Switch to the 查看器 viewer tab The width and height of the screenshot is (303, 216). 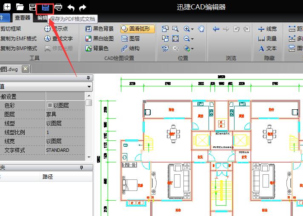pyautogui.click(x=23, y=18)
